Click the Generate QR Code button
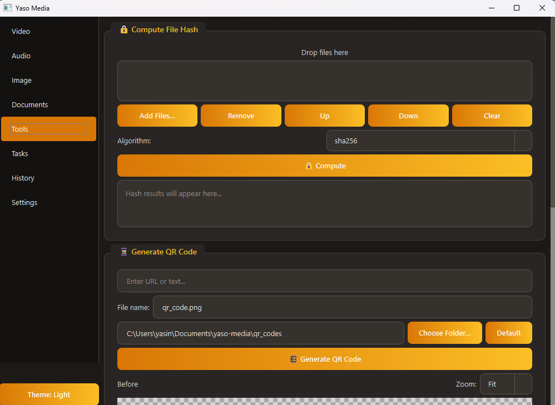This screenshot has width=555, height=405. click(325, 359)
